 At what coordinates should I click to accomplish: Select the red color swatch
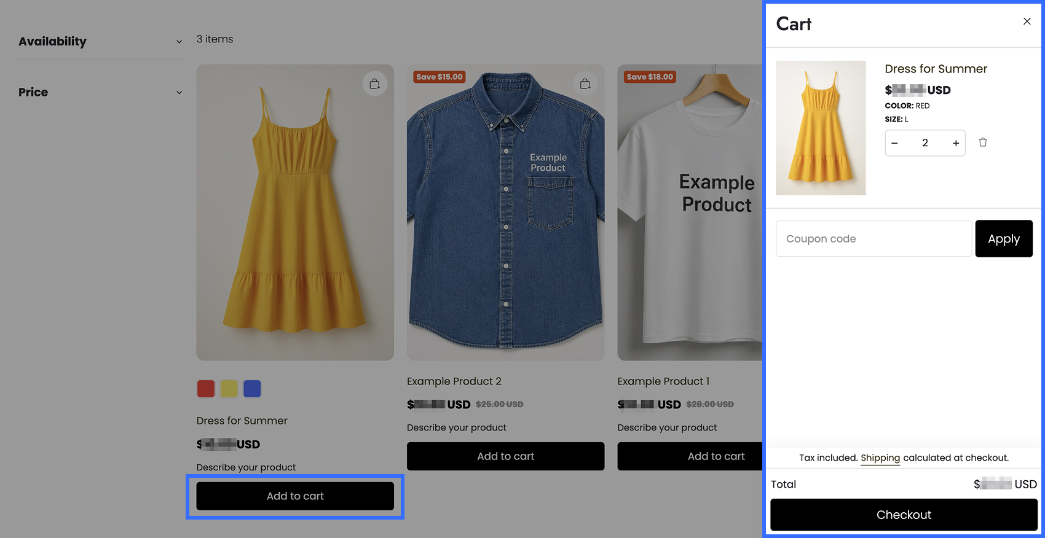pyautogui.click(x=206, y=389)
